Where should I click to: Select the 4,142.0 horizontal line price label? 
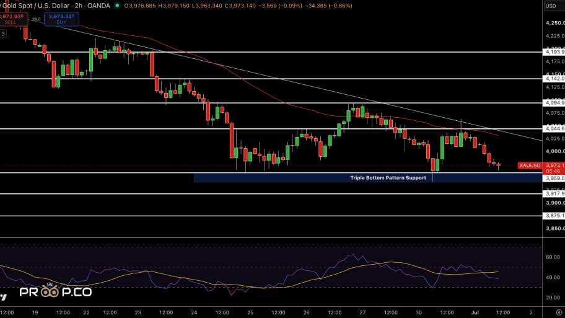(554, 79)
